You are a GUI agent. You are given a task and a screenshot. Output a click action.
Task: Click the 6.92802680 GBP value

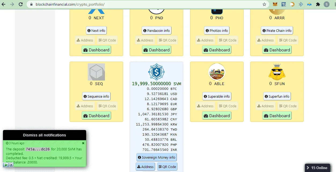(x=162, y=109)
